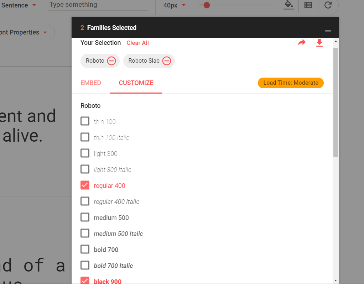Click the Type something preview text field
This screenshot has width=364, height=284.
(98, 5)
